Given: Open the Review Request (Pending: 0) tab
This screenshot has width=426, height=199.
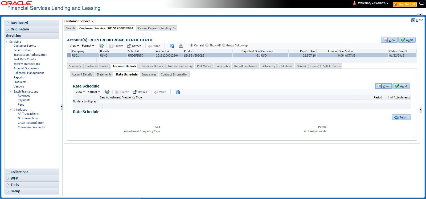Looking at the screenshot, I should pos(157,28).
